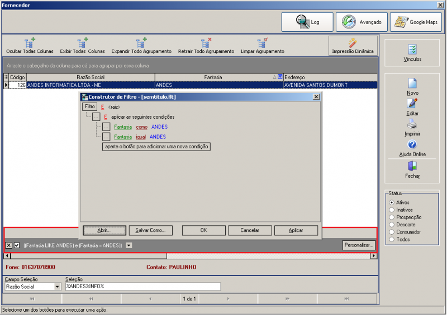Go to the next record
The image size is (447, 315).
coord(229,299)
